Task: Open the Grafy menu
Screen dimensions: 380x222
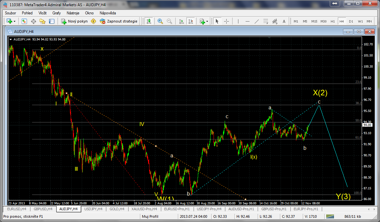Action: pos(57,13)
